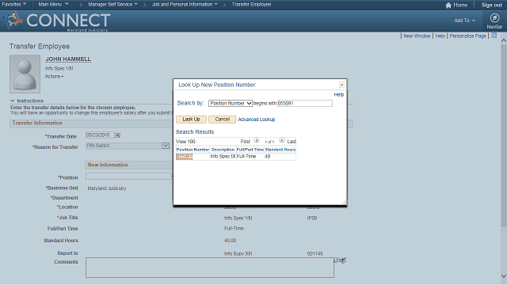Close the Look Up New Position Number dialog
Screen dimensions: 507x285
[341, 85]
